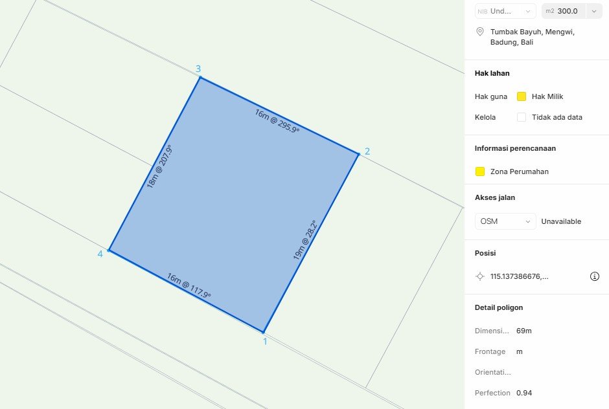Screen dimensions: 609x409
Task: Toggle the Tidak ada data checkbox
Action: (522, 117)
